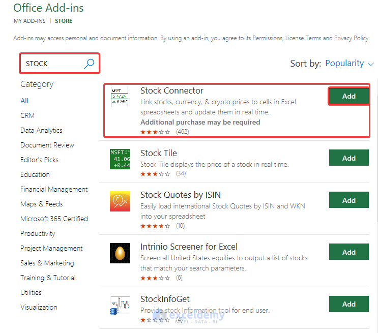
Task: Filter by Microsoft 365 Certified category
Action: point(54,219)
